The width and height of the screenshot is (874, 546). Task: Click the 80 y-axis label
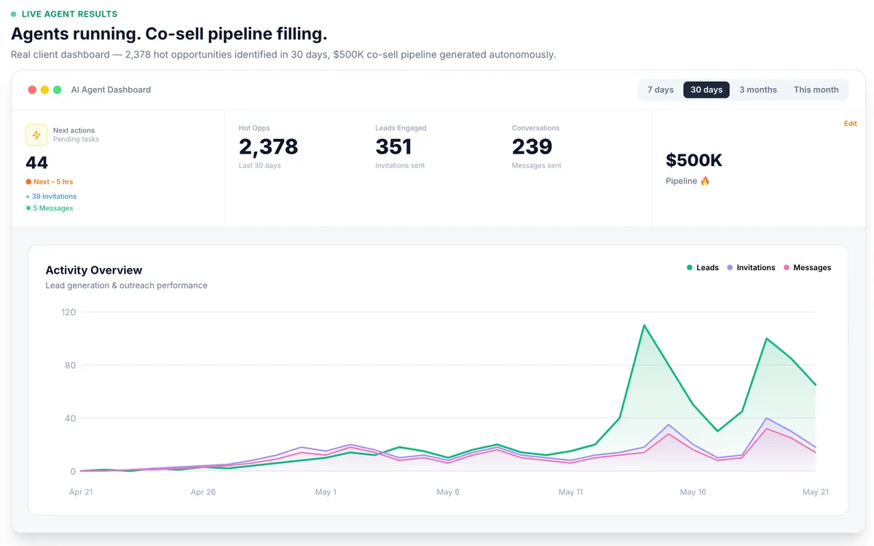tap(70, 365)
